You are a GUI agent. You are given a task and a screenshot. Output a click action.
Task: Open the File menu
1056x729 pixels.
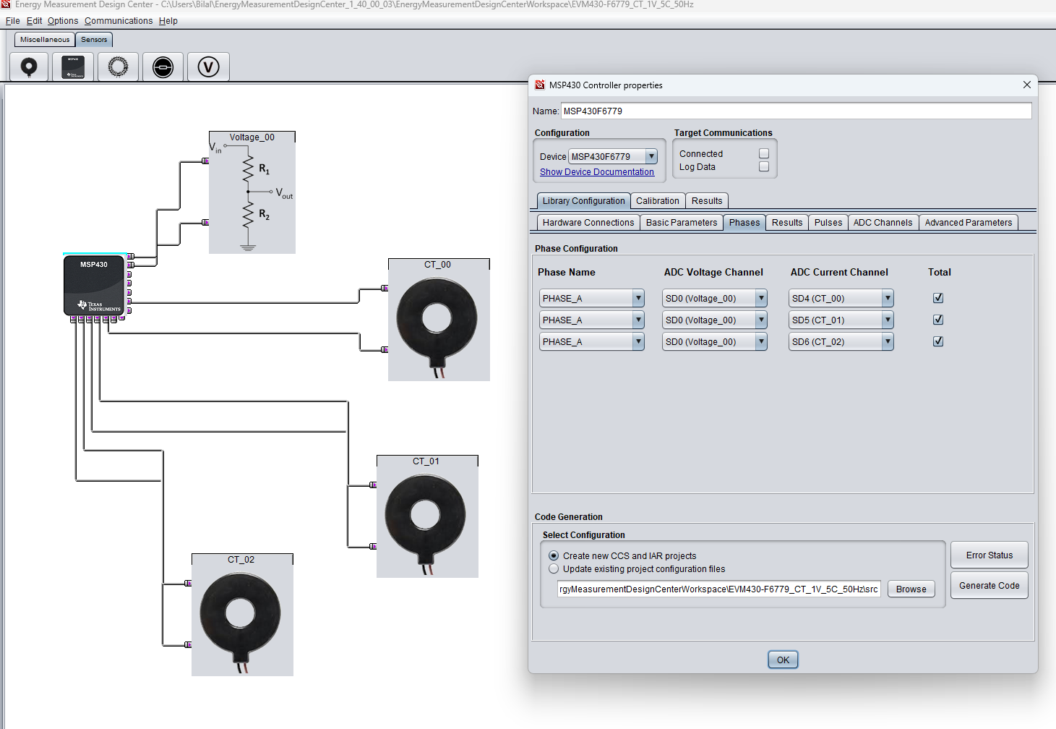coord(13,21)
